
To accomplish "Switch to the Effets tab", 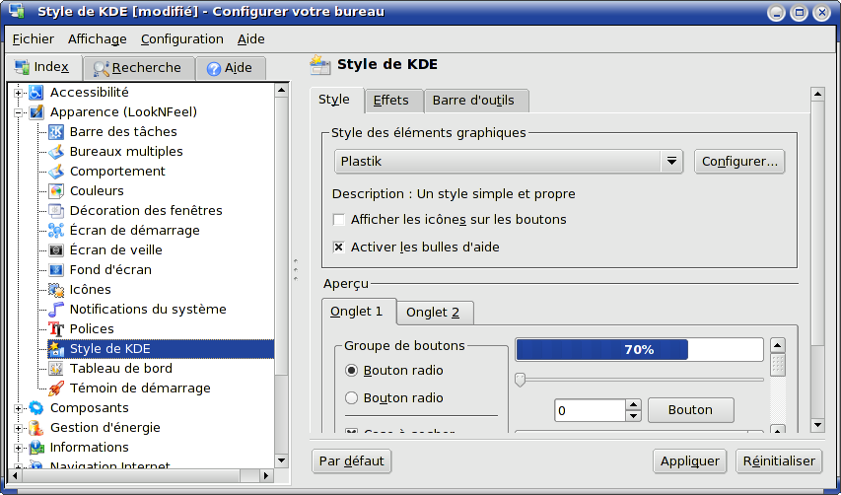I will (394, 101).
